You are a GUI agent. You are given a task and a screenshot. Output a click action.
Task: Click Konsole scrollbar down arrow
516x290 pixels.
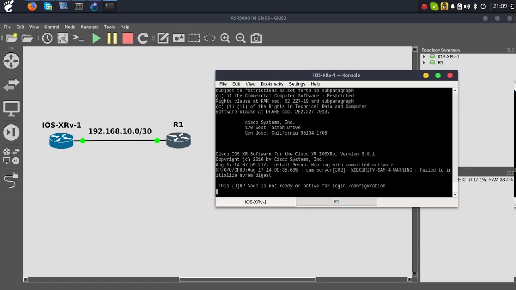pos(455,195)
